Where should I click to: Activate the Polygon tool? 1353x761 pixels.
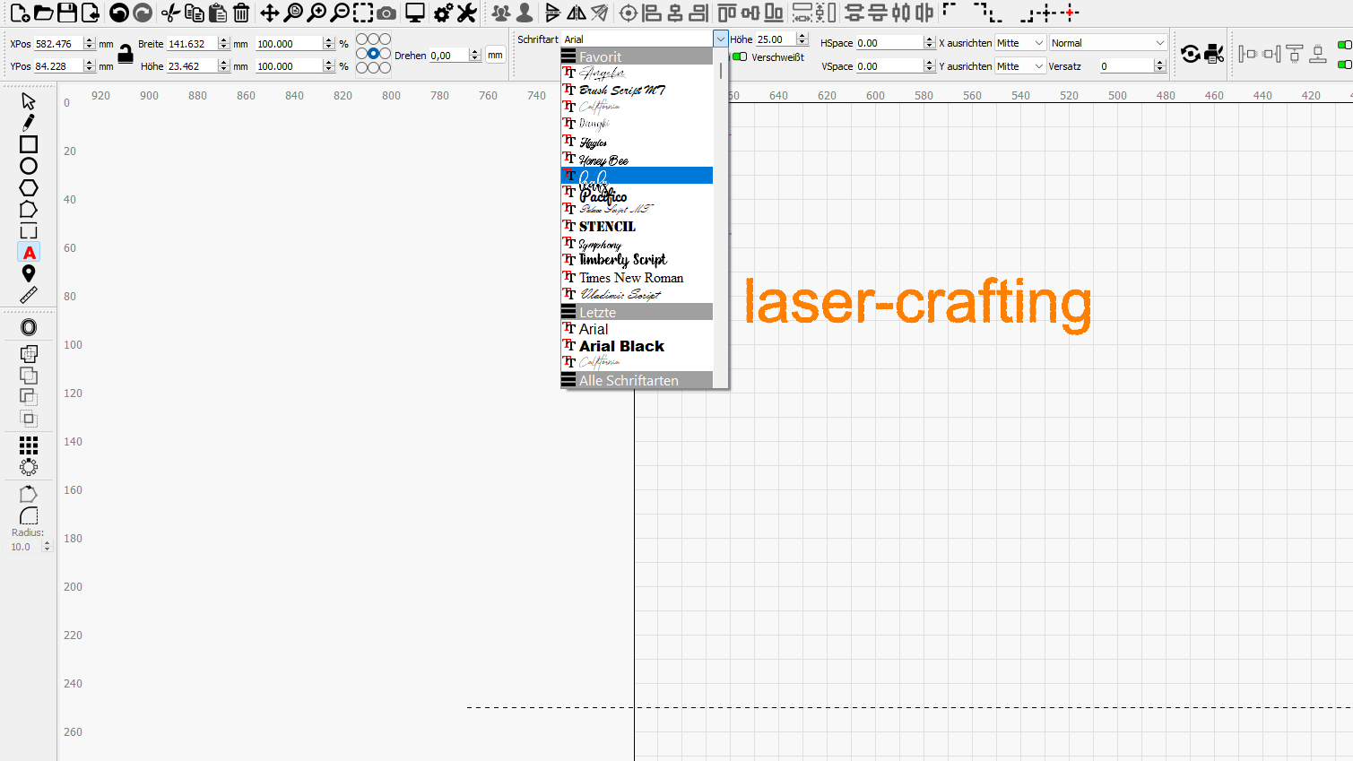pos(28,187)
